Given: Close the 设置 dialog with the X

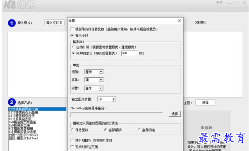Looking at the screenshot, I should click(179, 21).
